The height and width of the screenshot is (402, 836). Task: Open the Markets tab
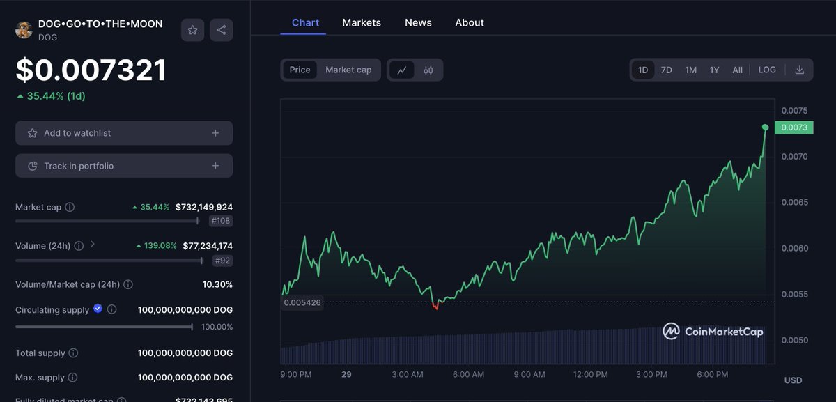(x=362, y=22)
